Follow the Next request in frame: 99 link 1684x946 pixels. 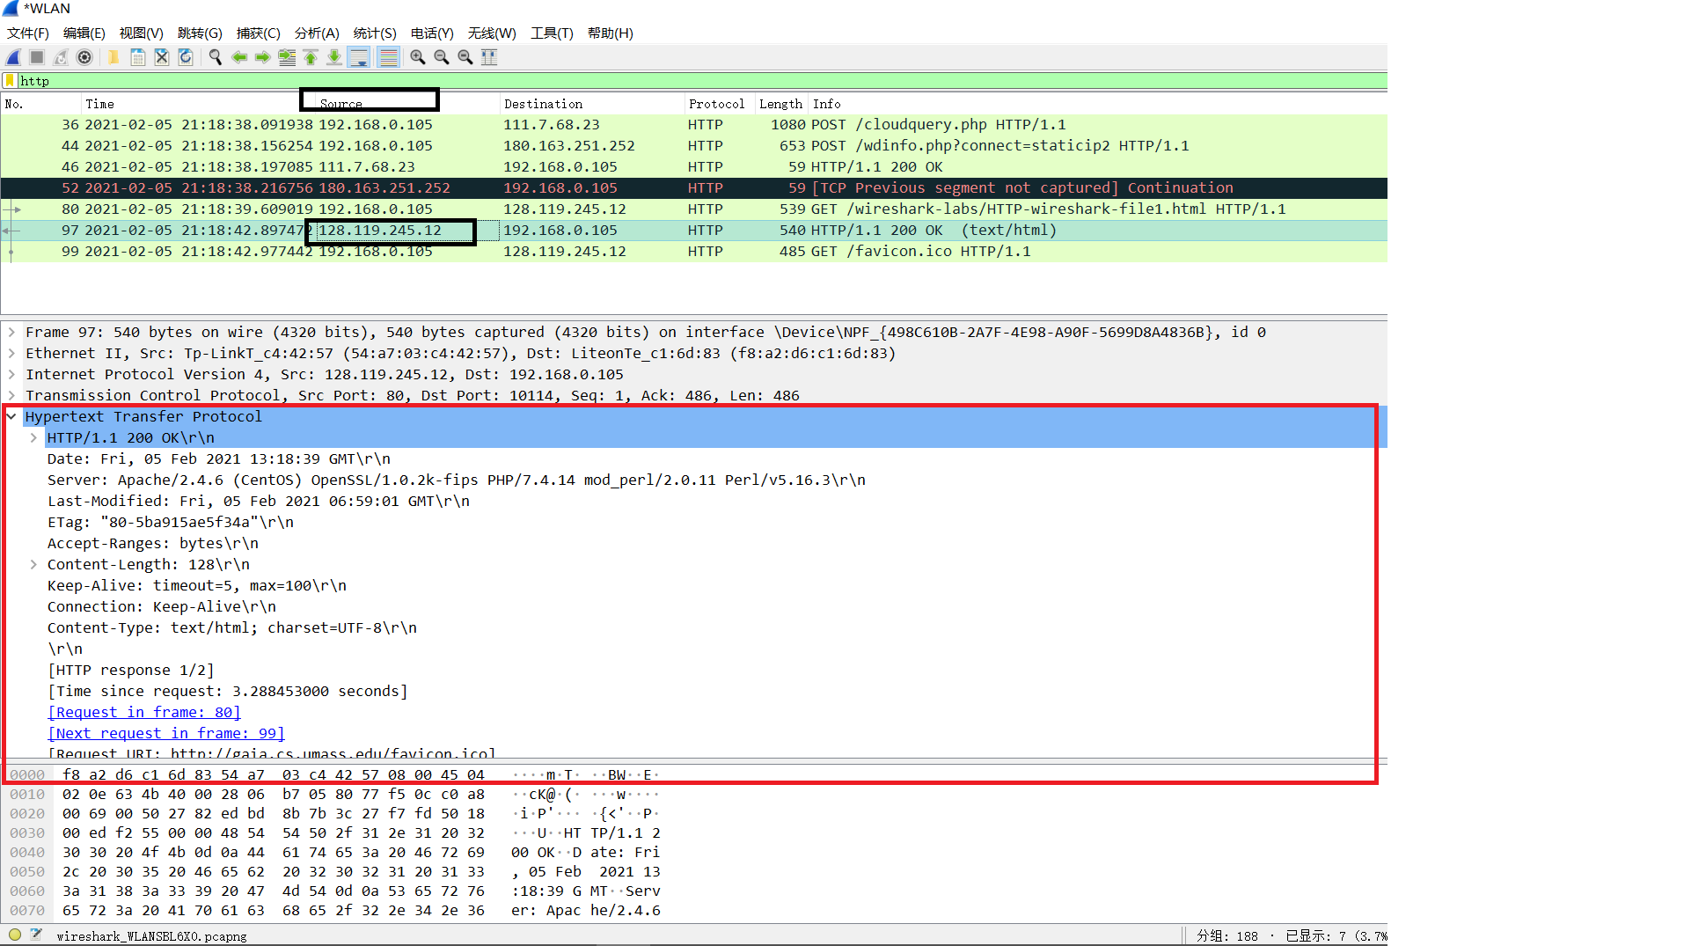pyautogui.click(x=166, y=734)
